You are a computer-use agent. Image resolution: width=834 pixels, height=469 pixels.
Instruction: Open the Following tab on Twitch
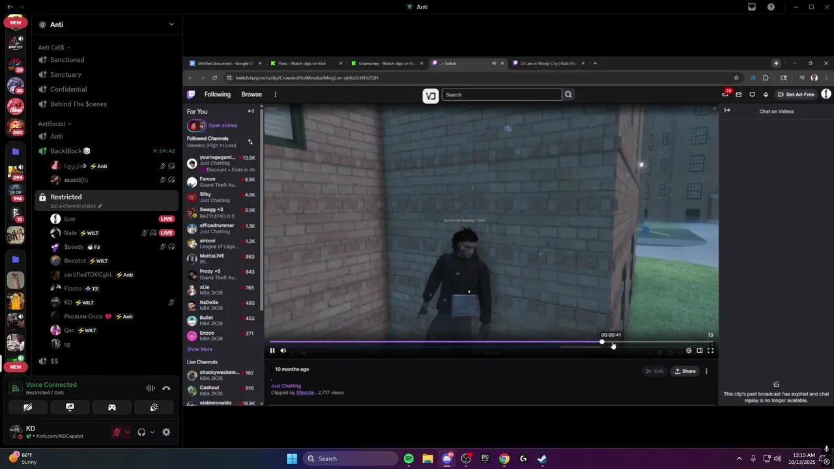[218, 94]
